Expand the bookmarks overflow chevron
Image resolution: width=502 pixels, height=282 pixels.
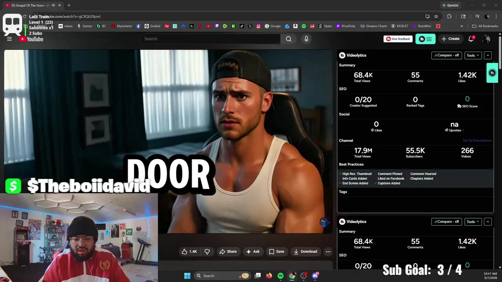pos(462,26)
